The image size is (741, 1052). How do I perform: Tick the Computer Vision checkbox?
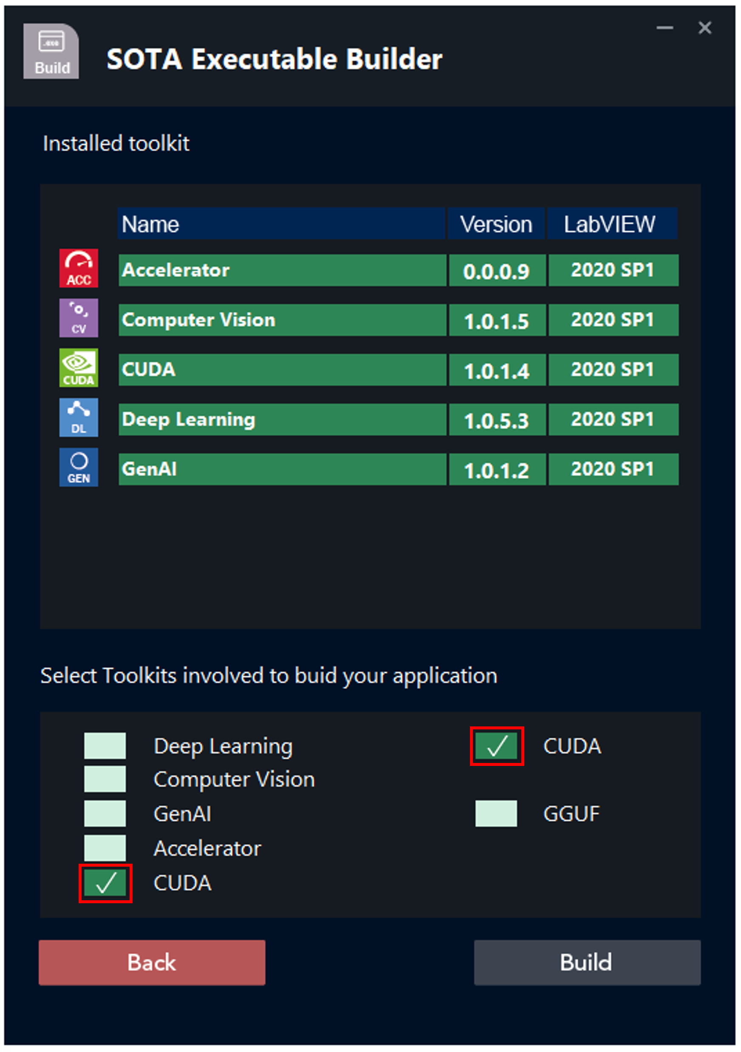coord(105,780)
